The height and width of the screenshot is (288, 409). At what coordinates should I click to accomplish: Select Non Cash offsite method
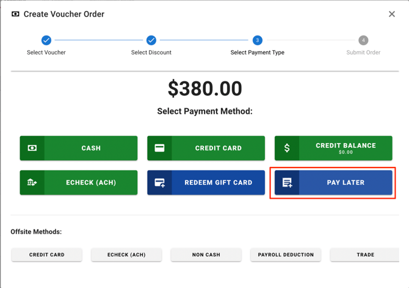(x=206, y=254)
